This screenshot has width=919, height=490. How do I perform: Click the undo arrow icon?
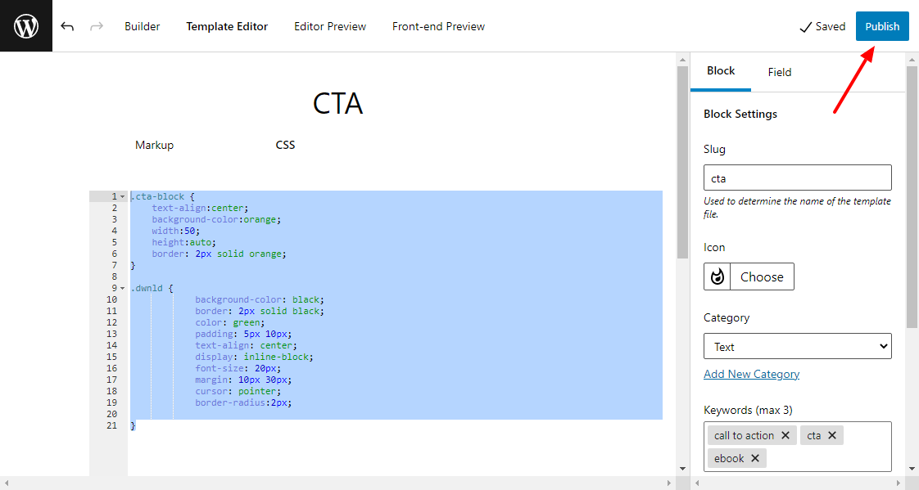coord(67,26)
